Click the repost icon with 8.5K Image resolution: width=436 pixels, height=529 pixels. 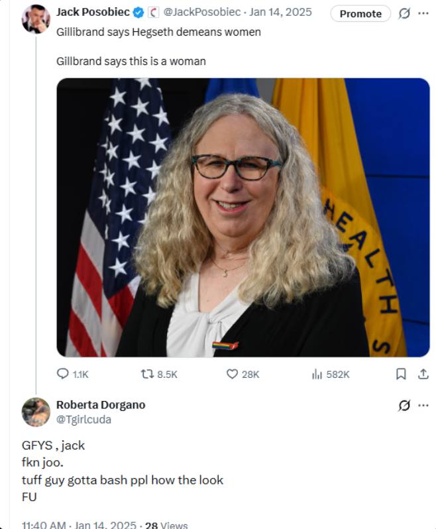148,374
